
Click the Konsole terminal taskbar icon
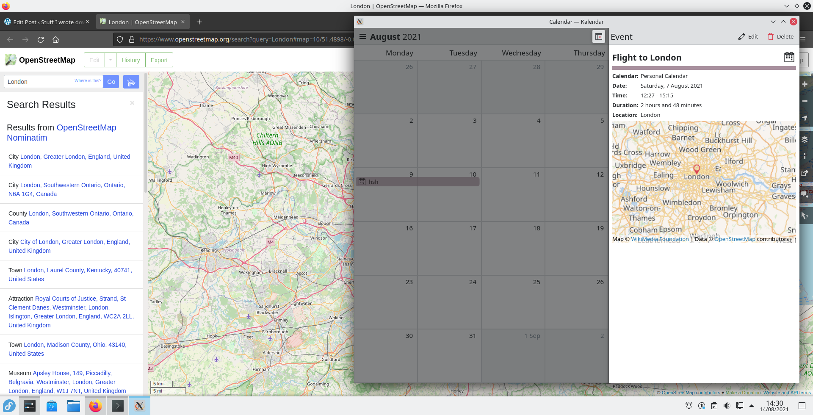pyautogui.click(x=117, y=406)
